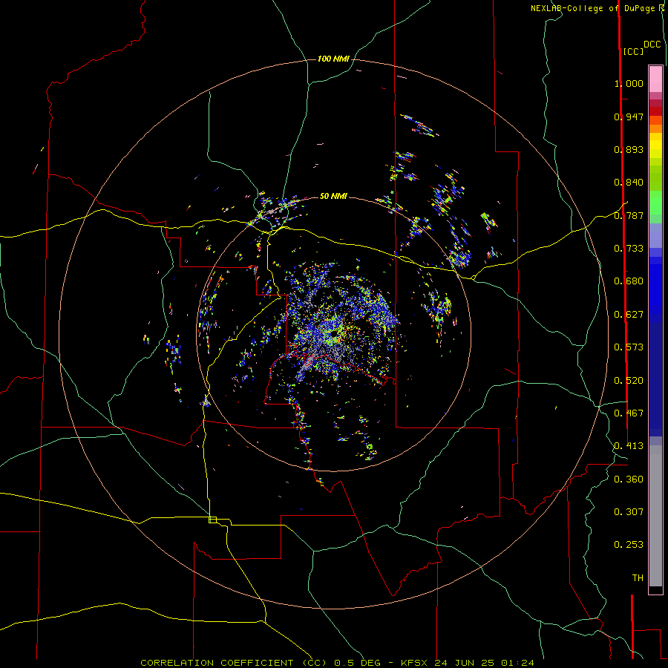Pick the pink swatch at colorbar top
Image resolution: width=668 pixels, height=668 pixels.
click(655, 79)
